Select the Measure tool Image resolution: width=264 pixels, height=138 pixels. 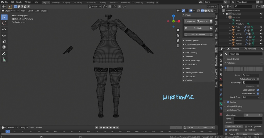[x=4, y=60]
